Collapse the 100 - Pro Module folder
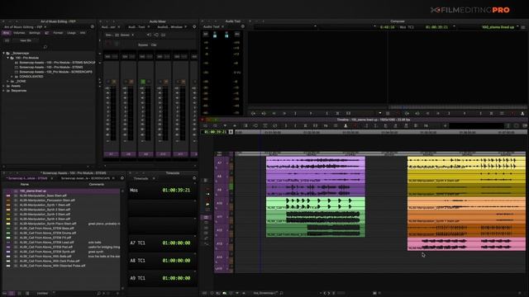The height and width of the screenshot is (297, 529). coord(7,58)
